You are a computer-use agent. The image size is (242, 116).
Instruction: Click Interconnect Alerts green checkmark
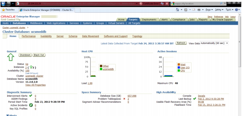(x=31, y=96)
